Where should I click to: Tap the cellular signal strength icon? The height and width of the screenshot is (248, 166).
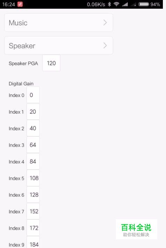[125, 5]
